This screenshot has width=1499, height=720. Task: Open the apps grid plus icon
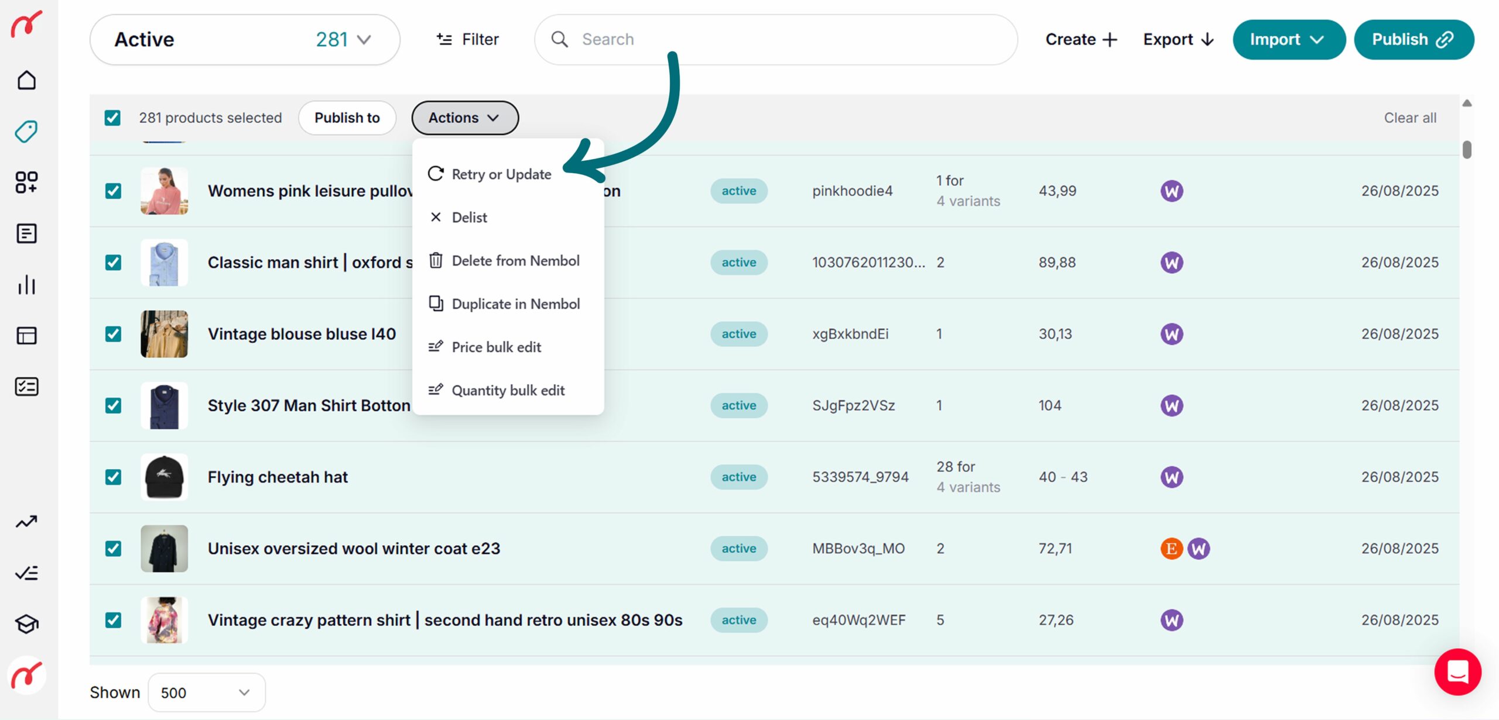26,182
